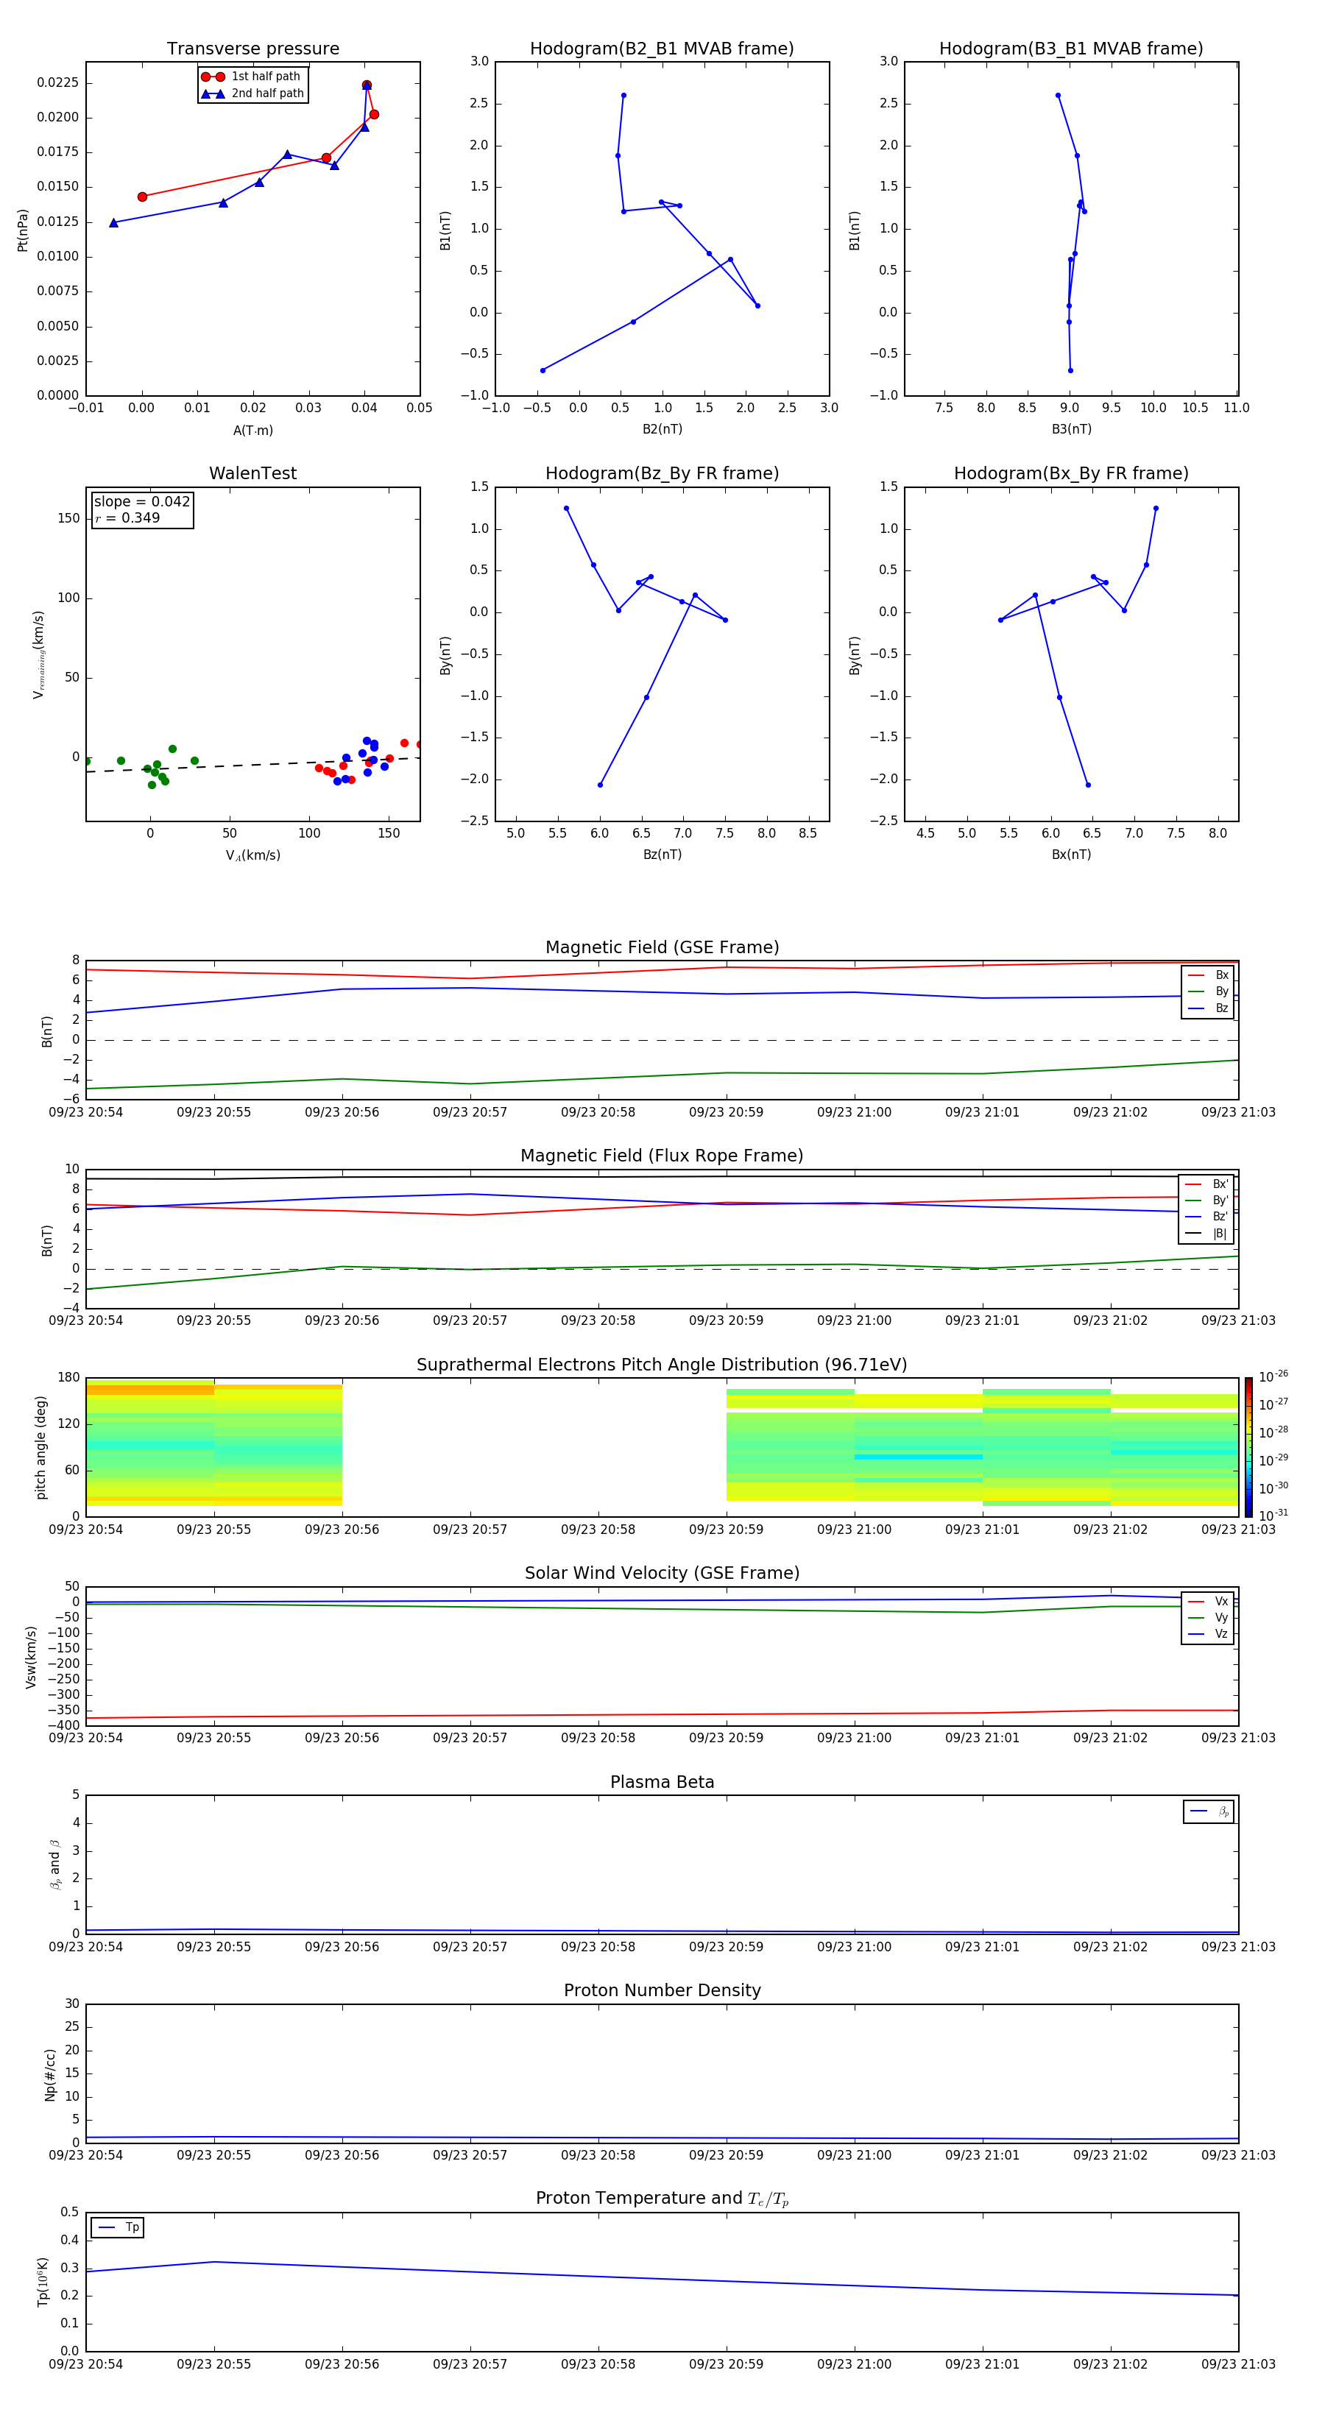Click the Suprathermal Electrons Pitch Angle Distribution title

(662, 1365)
